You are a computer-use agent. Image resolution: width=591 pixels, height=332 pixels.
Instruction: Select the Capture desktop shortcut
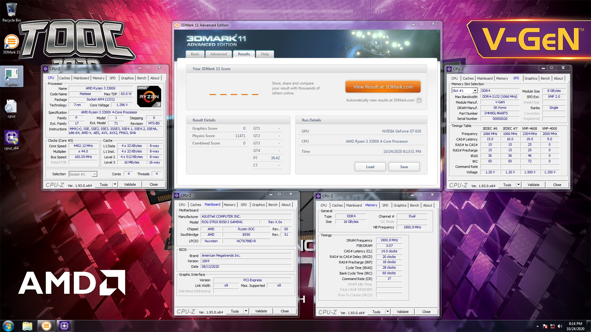[12, 77]
